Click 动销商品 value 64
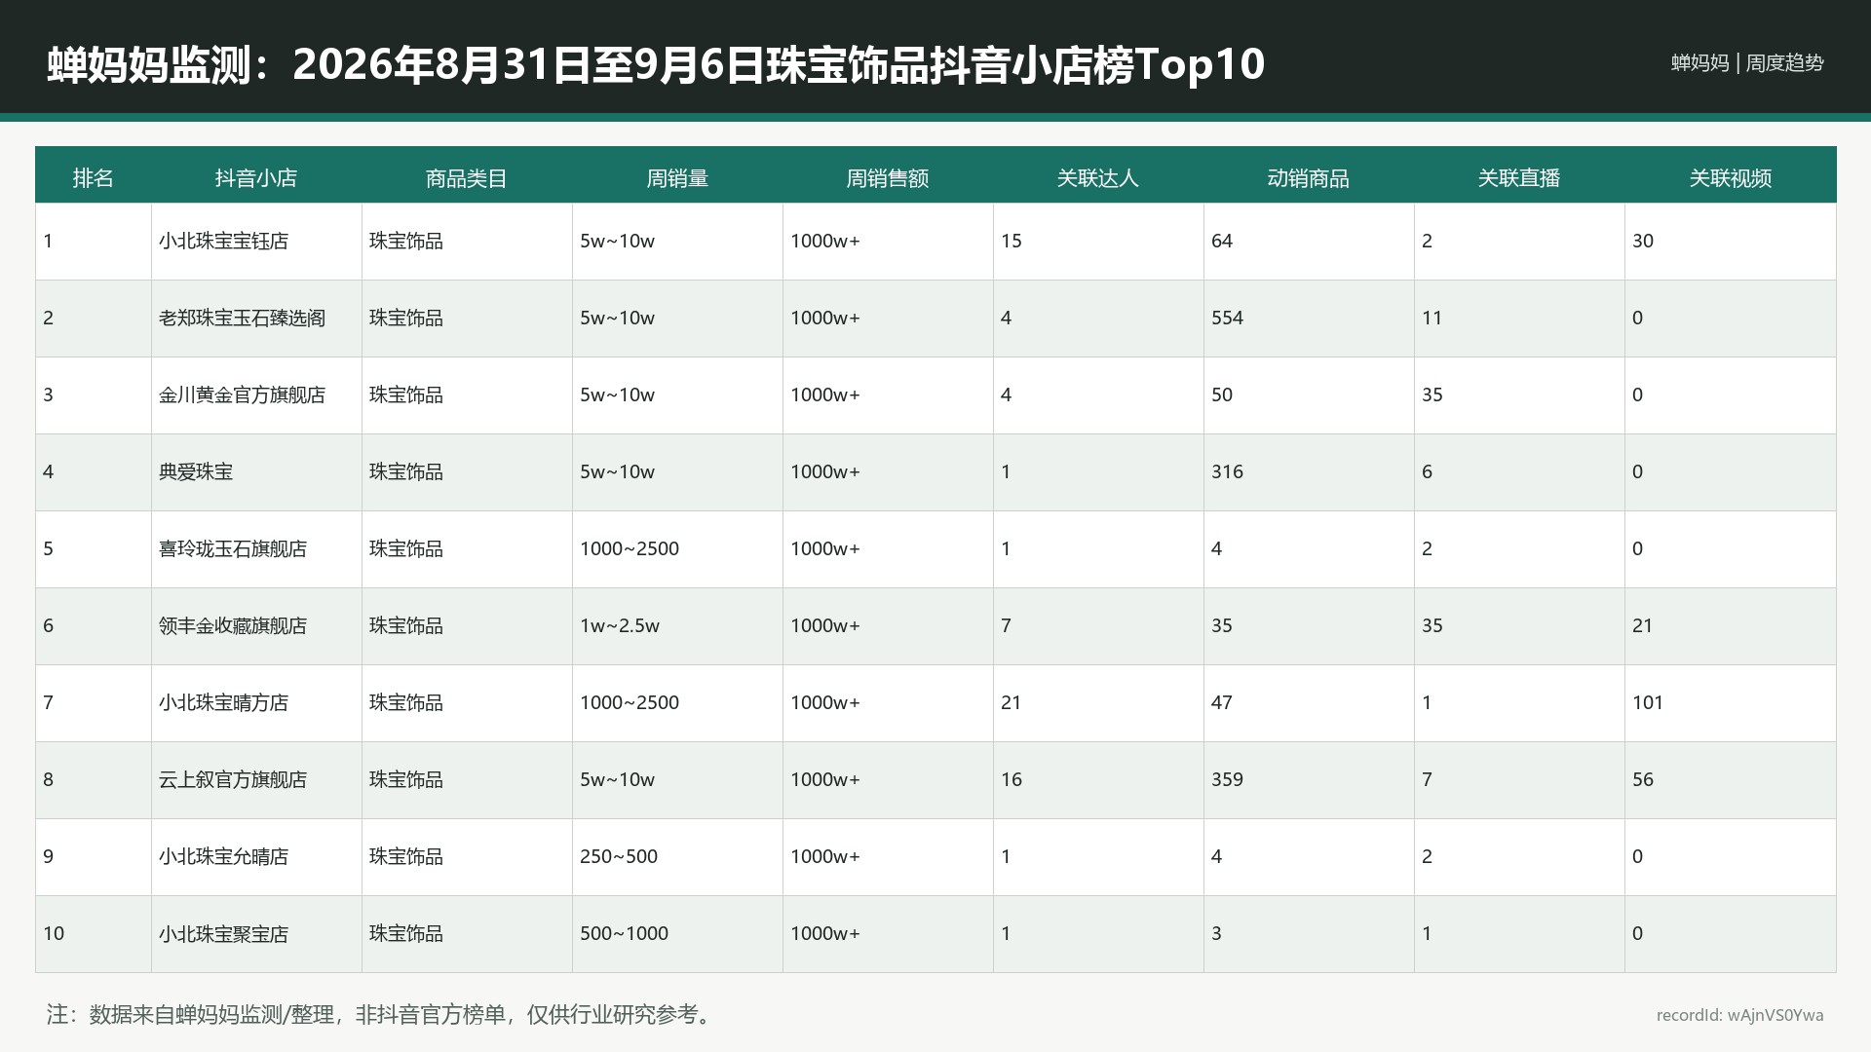Screen dimensions: 1871x1052 (1222, 241)
